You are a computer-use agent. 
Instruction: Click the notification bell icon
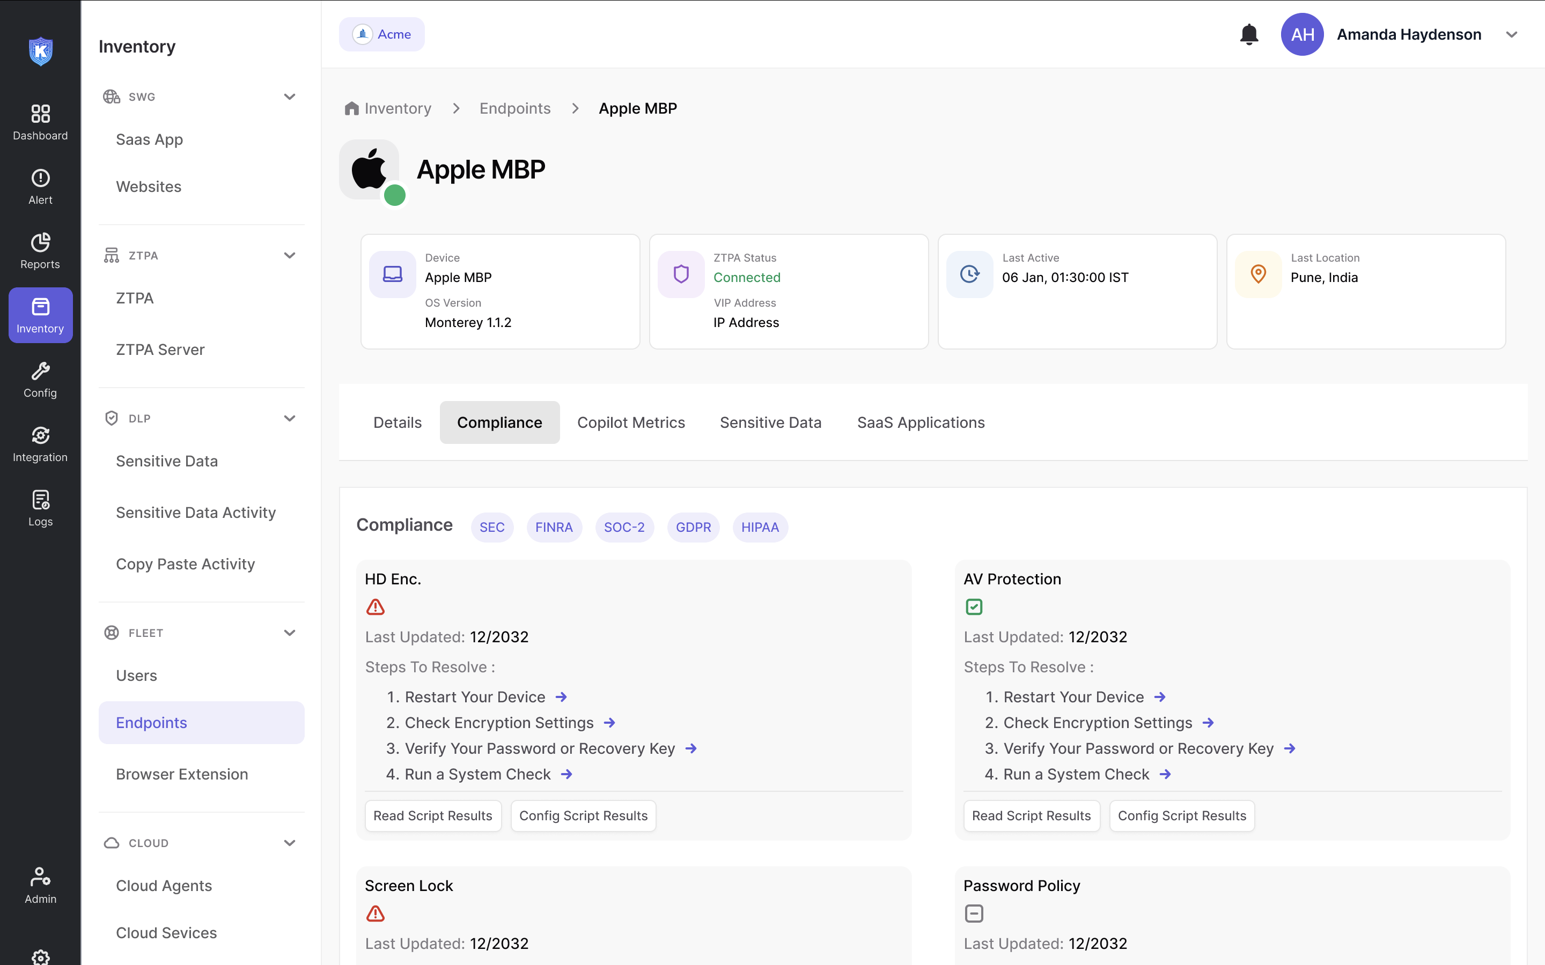point(1249,34)
